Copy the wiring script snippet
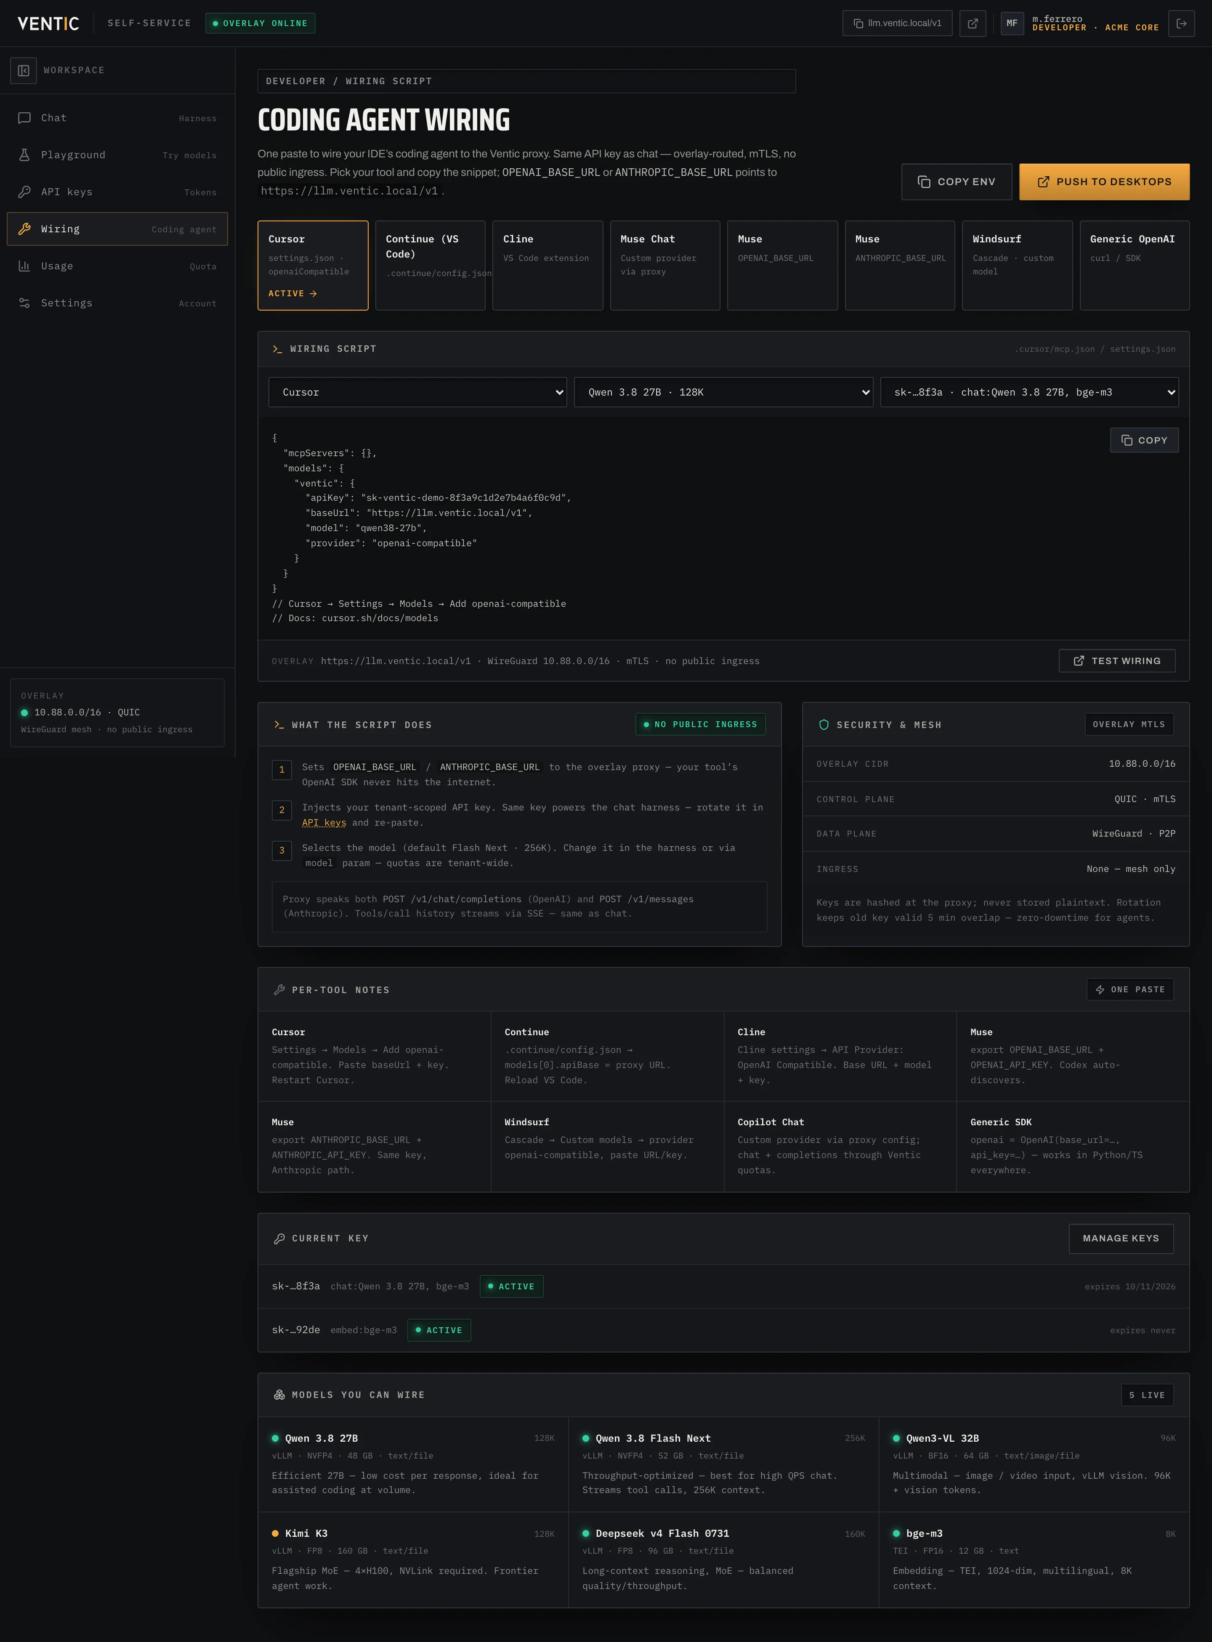This screenshot has width=1212, height=1642. (x=1144, y=440)
